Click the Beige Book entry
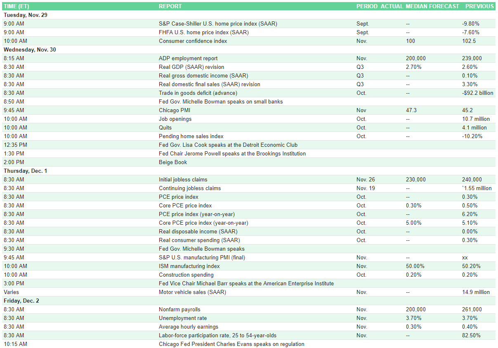 coord(173,162)
